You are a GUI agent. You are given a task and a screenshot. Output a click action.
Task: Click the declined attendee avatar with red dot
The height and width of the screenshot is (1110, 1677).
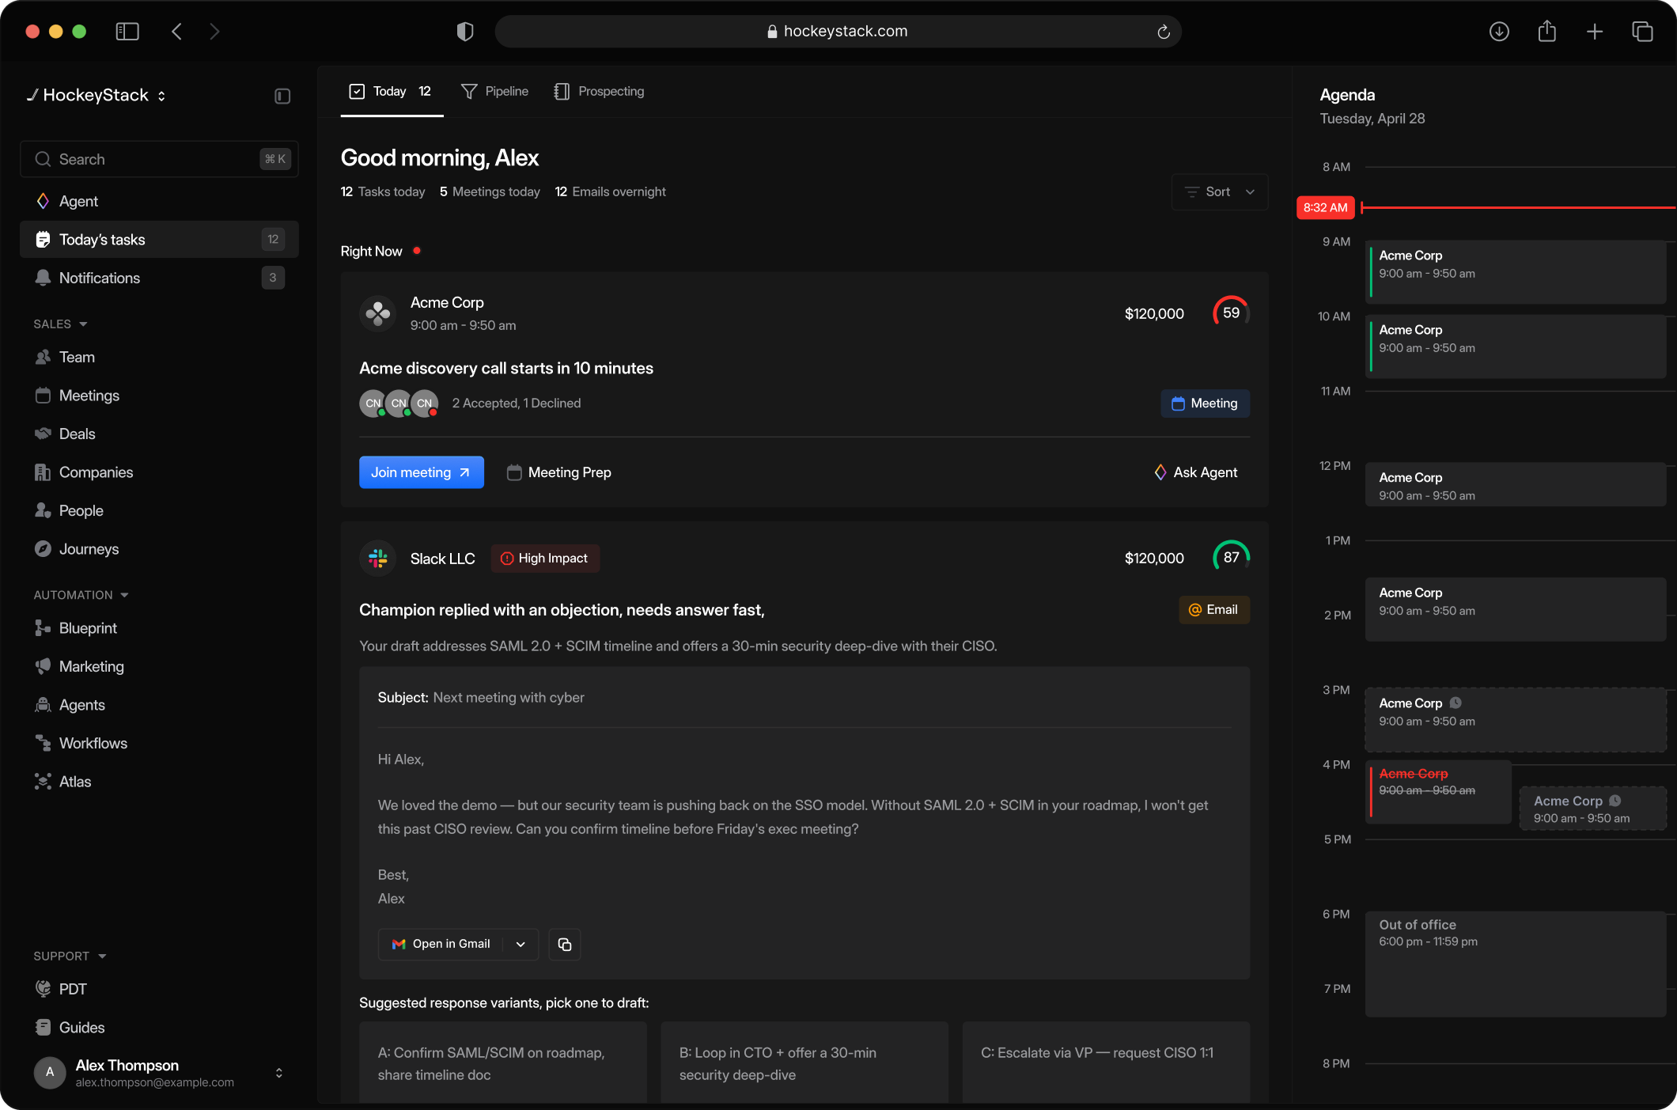[x=425, y=403]
